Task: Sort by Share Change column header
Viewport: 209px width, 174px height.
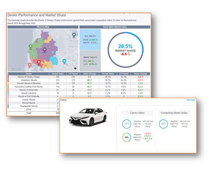Action: click(140, 74)
